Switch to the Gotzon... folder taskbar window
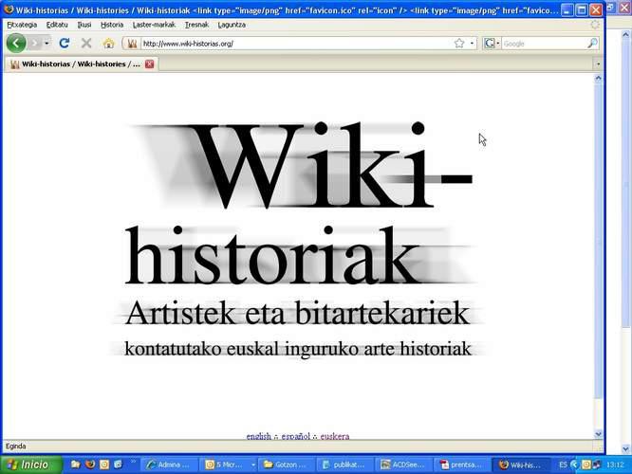Image resolution: width=632 pixels, height=474 pixels. click(287, 465)
